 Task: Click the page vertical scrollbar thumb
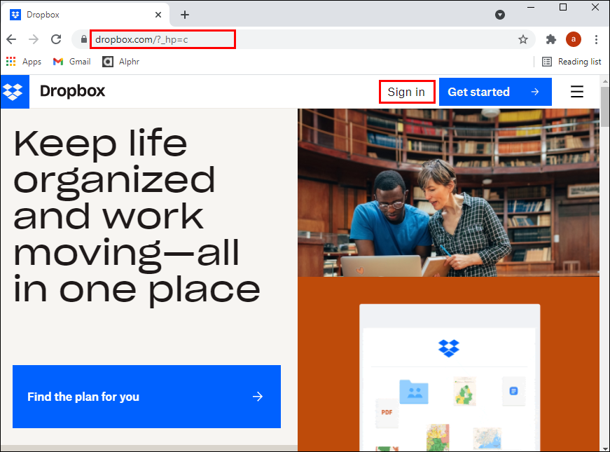[x=604, y=107]
